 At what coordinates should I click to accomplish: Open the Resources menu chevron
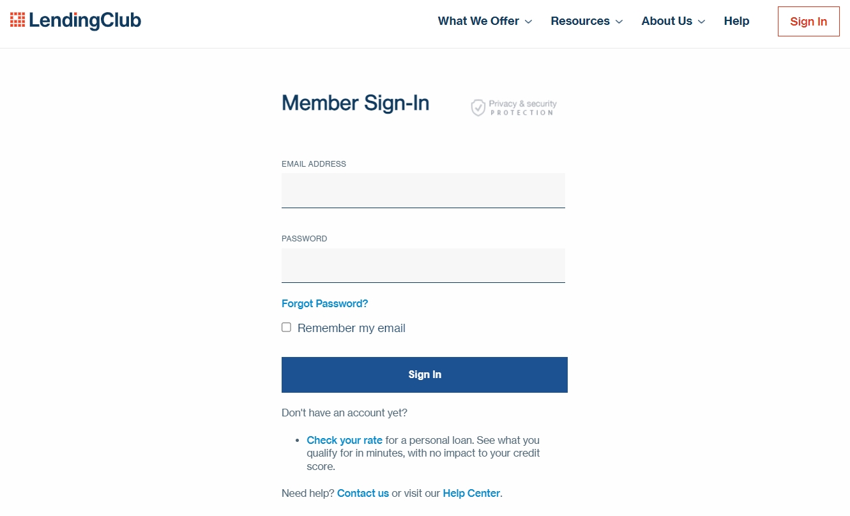pos(619,22)
